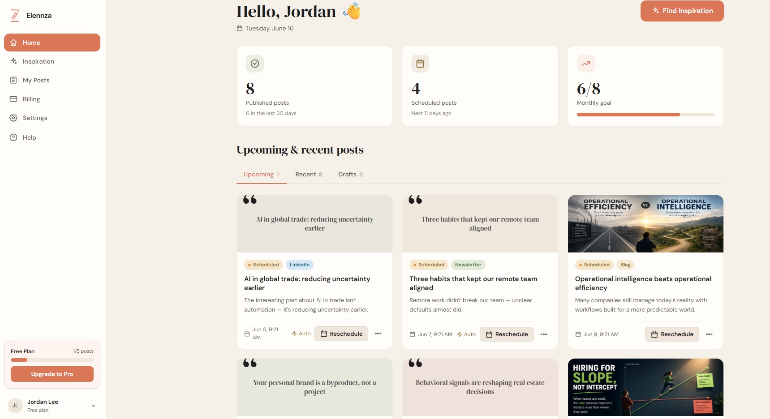Click the calendar icon beside Jun 9, 9:21 AM
Viewport: 770px width, 419px height.
coord(578,334)
